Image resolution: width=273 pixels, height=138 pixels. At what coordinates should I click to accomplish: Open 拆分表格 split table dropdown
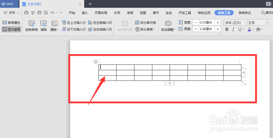click(x=145, y=29)
